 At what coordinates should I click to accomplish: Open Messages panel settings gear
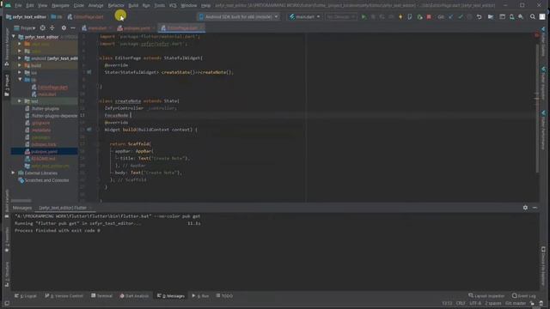tap(525, 208)
